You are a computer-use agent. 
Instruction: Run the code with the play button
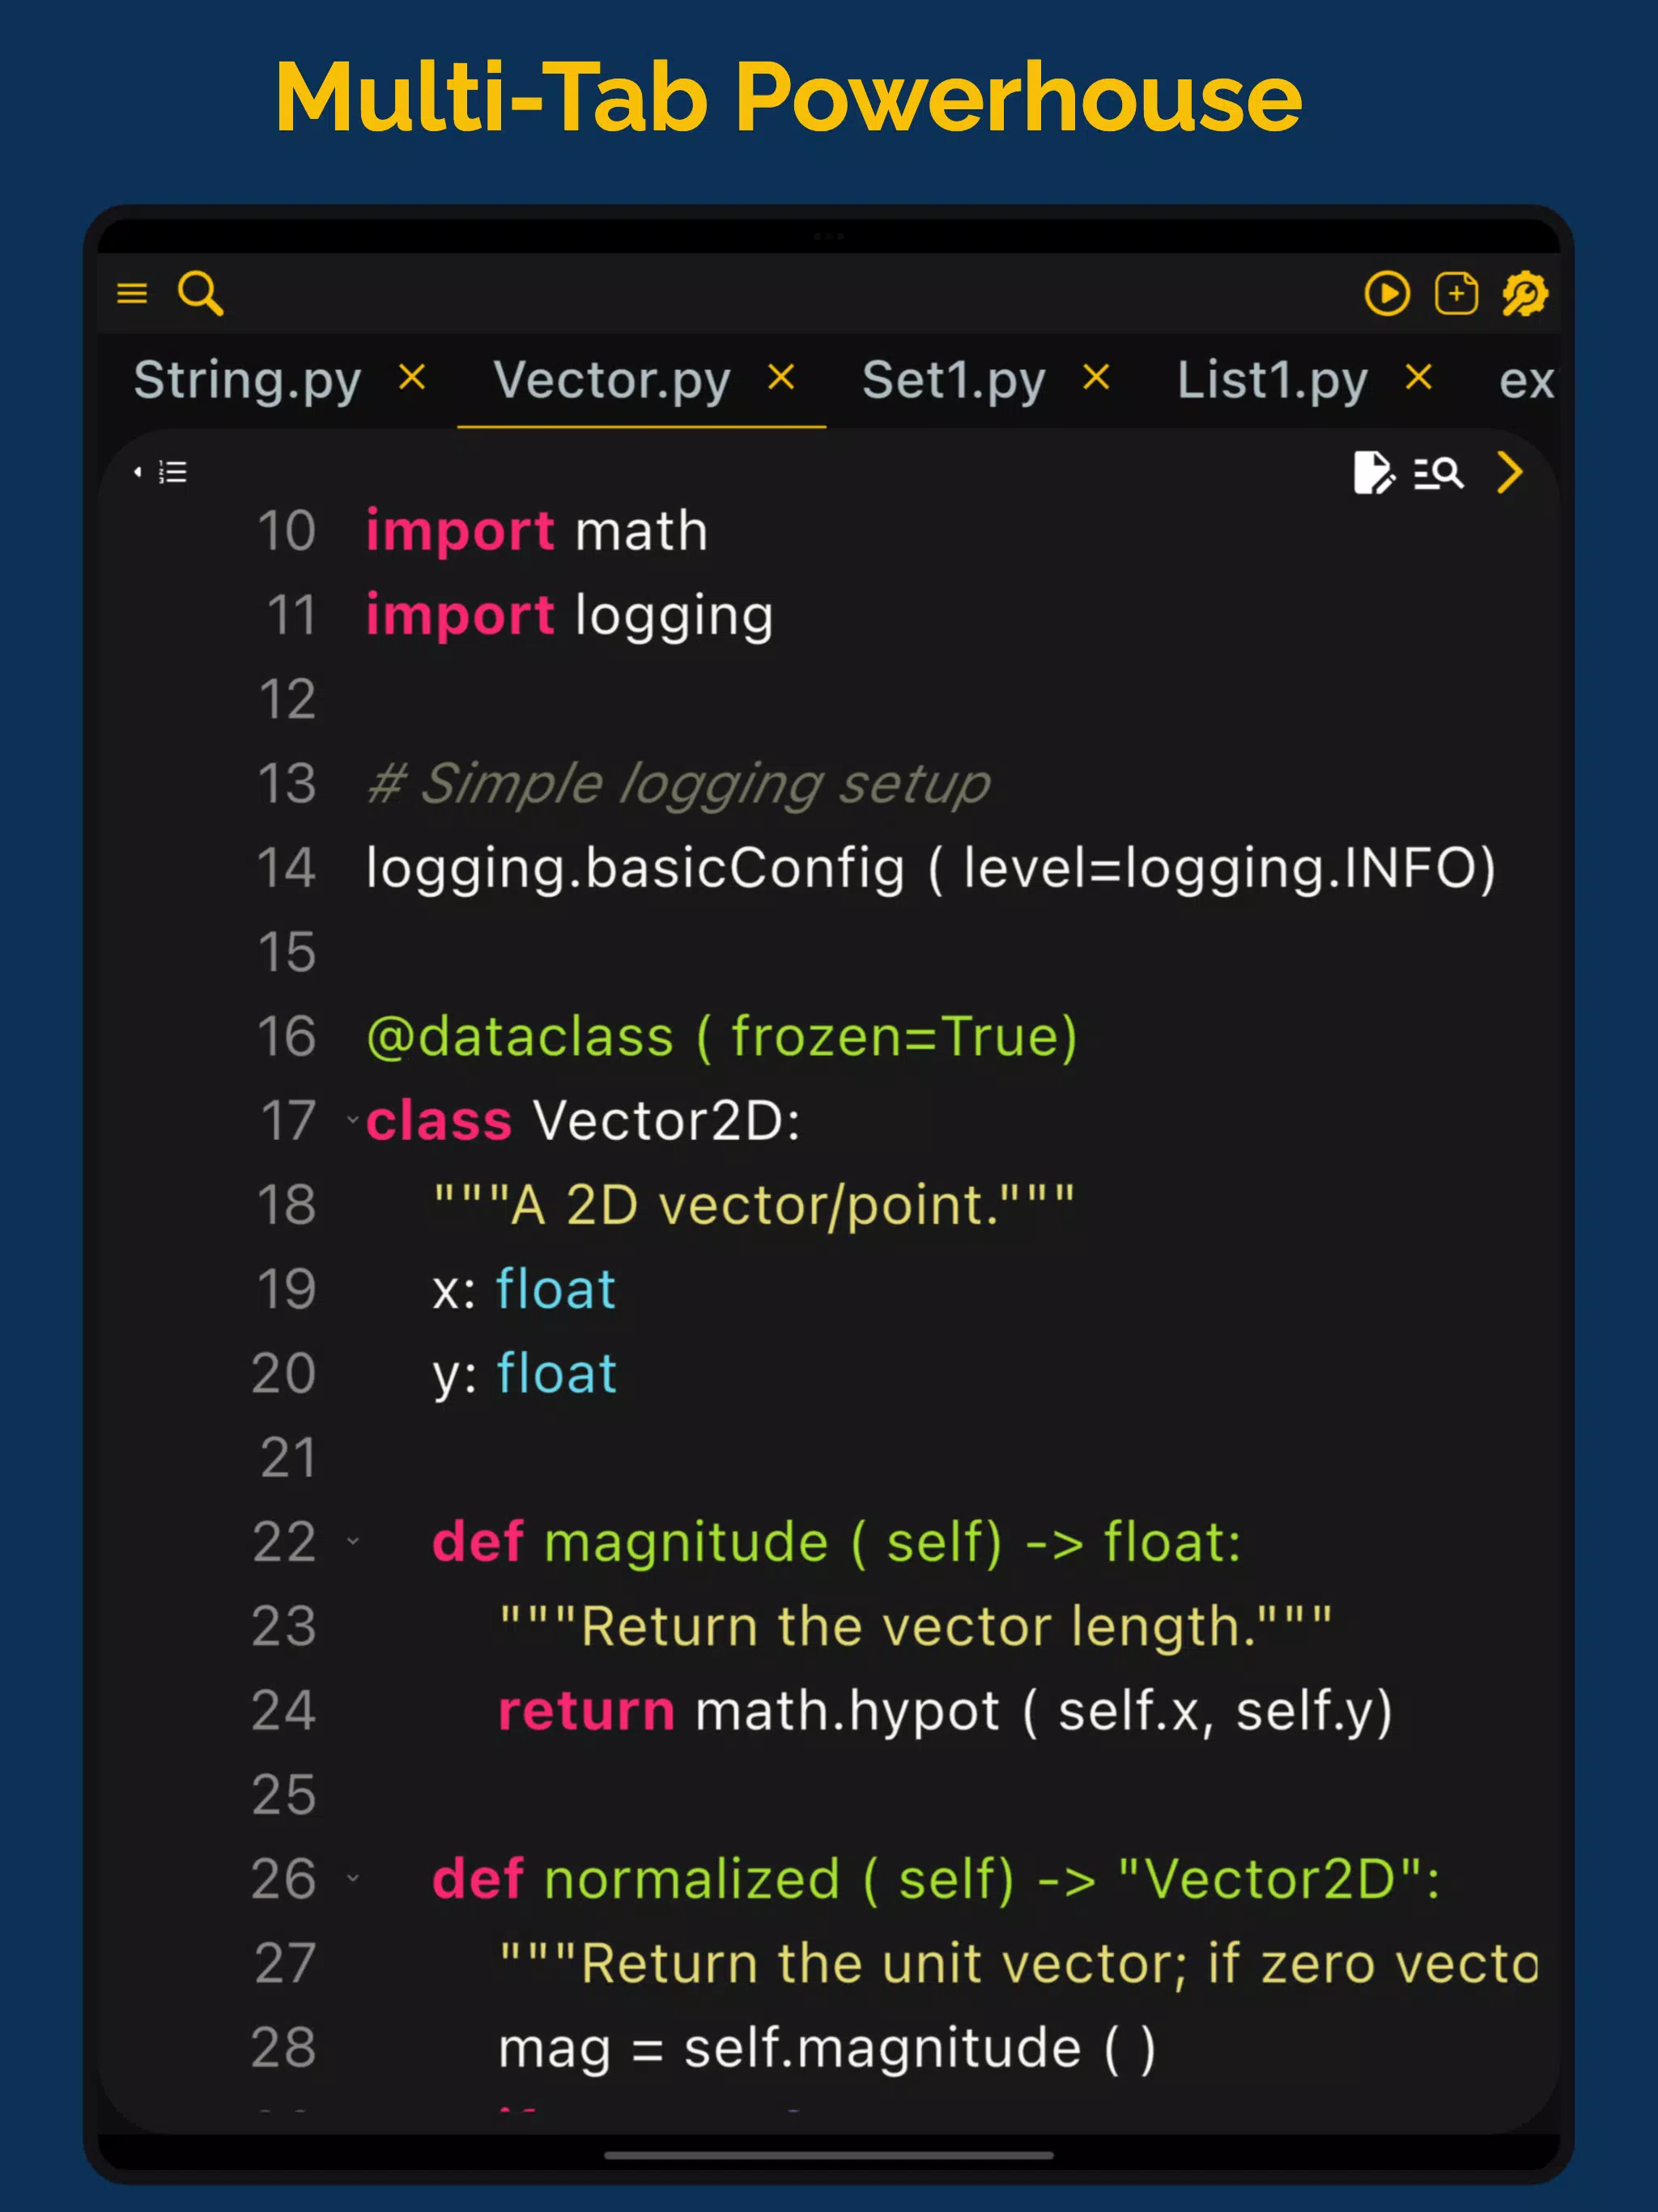coord(1387,294)
